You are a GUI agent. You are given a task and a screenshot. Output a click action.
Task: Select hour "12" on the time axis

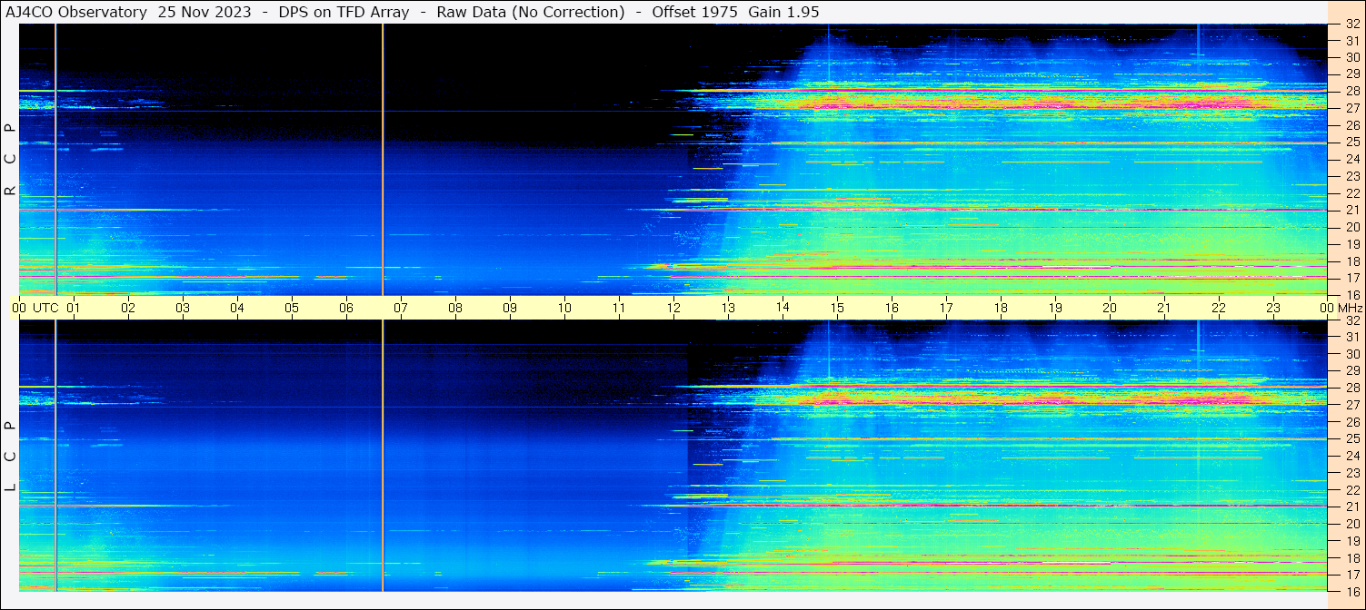tap(673, 308)
